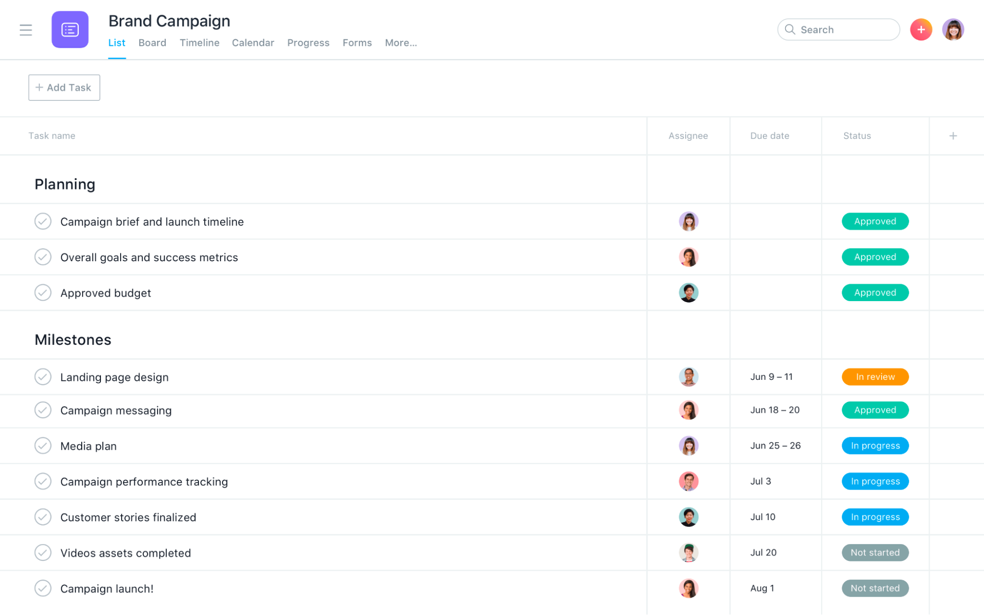This screenshot has width=984, height=615.
Task: Click the purple Brand Campaign project icon
Action: tap(70, 30)
